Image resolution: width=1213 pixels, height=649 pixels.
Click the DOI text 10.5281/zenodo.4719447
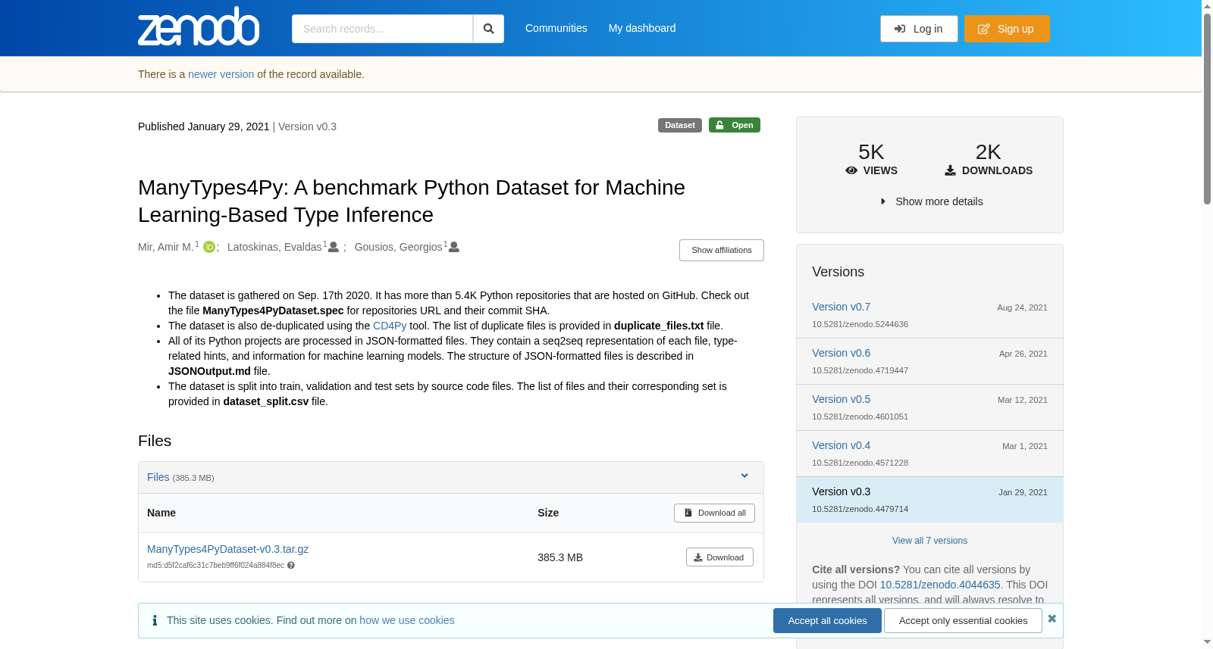[x=860, y=370]
